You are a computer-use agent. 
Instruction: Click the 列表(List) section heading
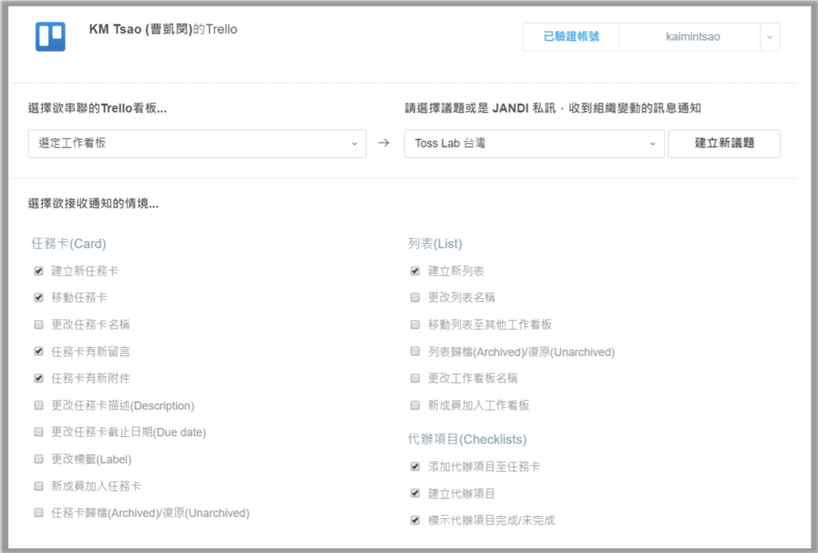click(x=435, y=244)
